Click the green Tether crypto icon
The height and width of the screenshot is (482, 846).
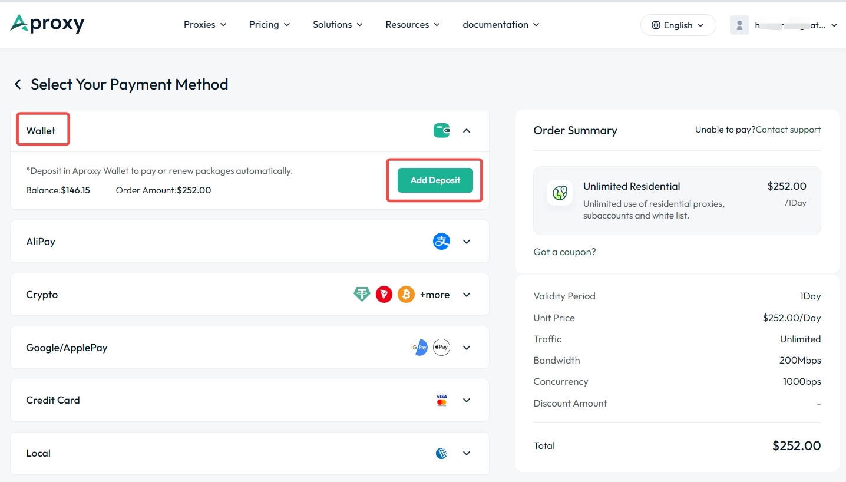pos(362,294)
